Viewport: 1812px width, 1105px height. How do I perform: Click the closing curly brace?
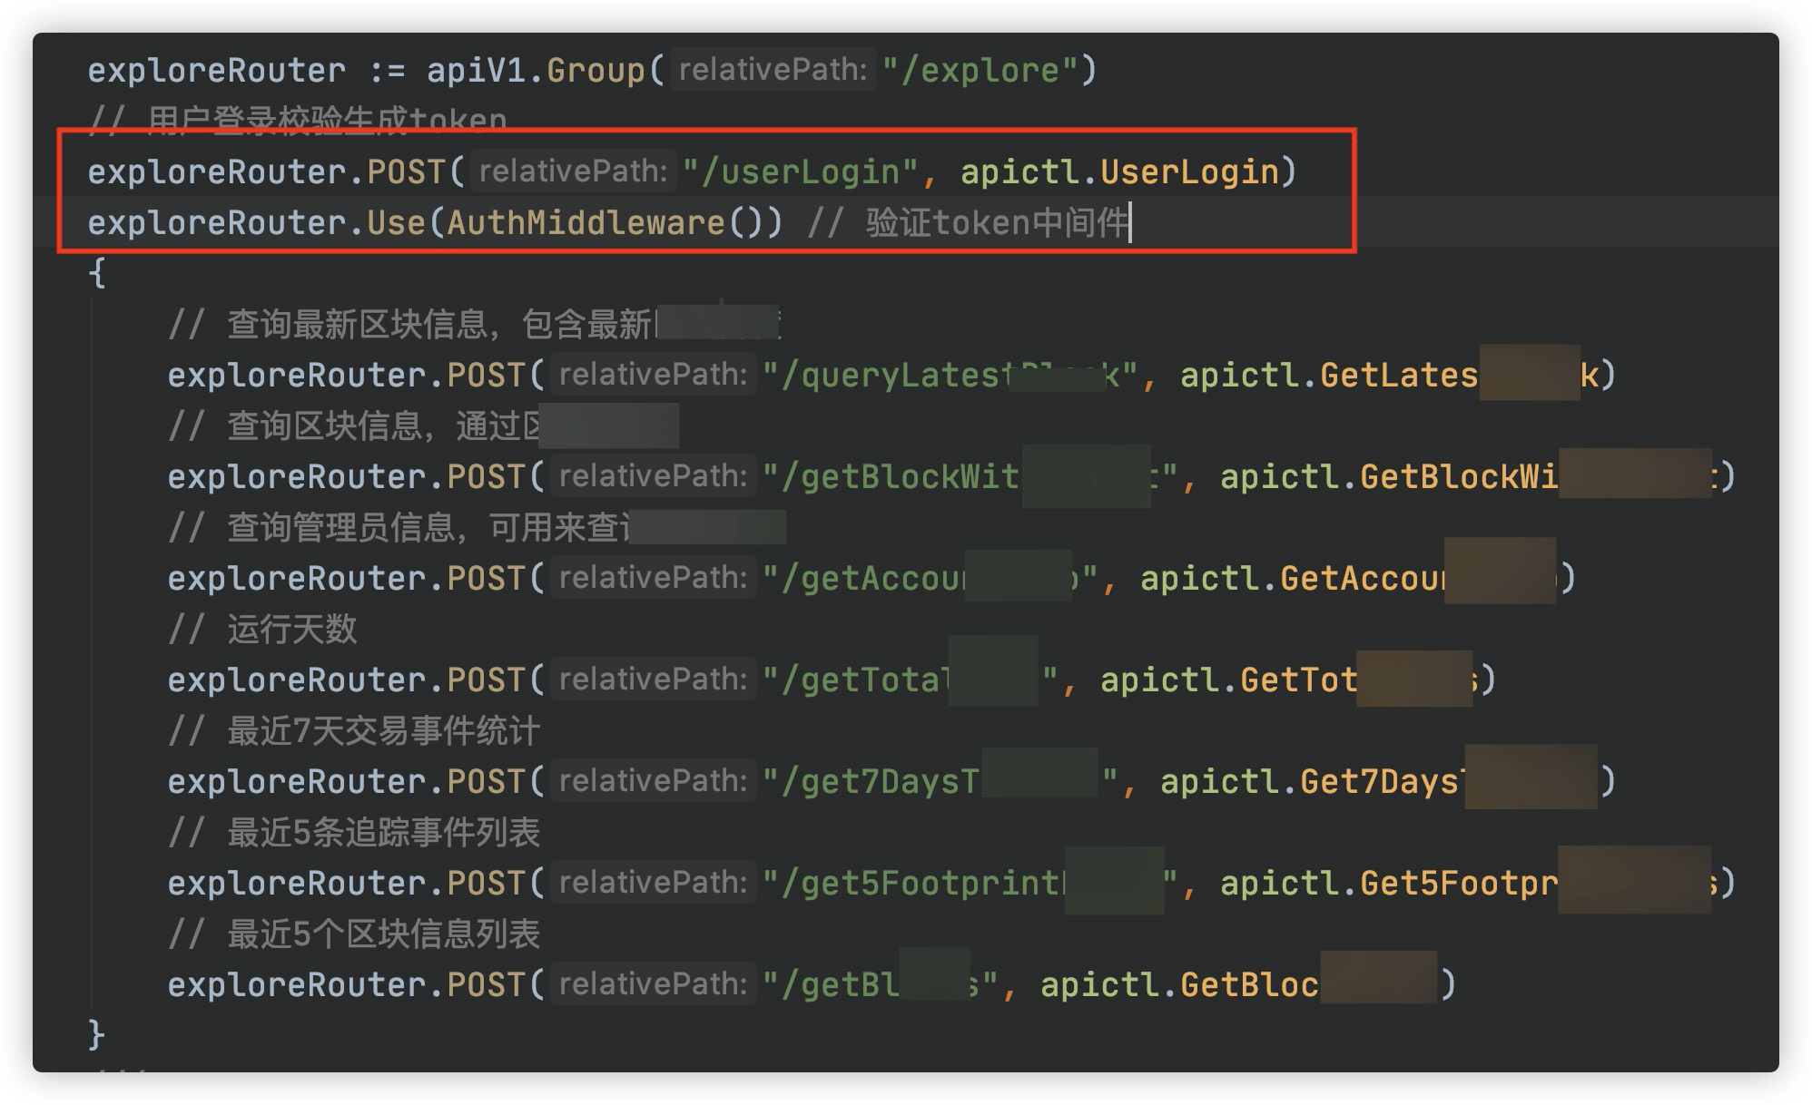[x=96, y=1035]
